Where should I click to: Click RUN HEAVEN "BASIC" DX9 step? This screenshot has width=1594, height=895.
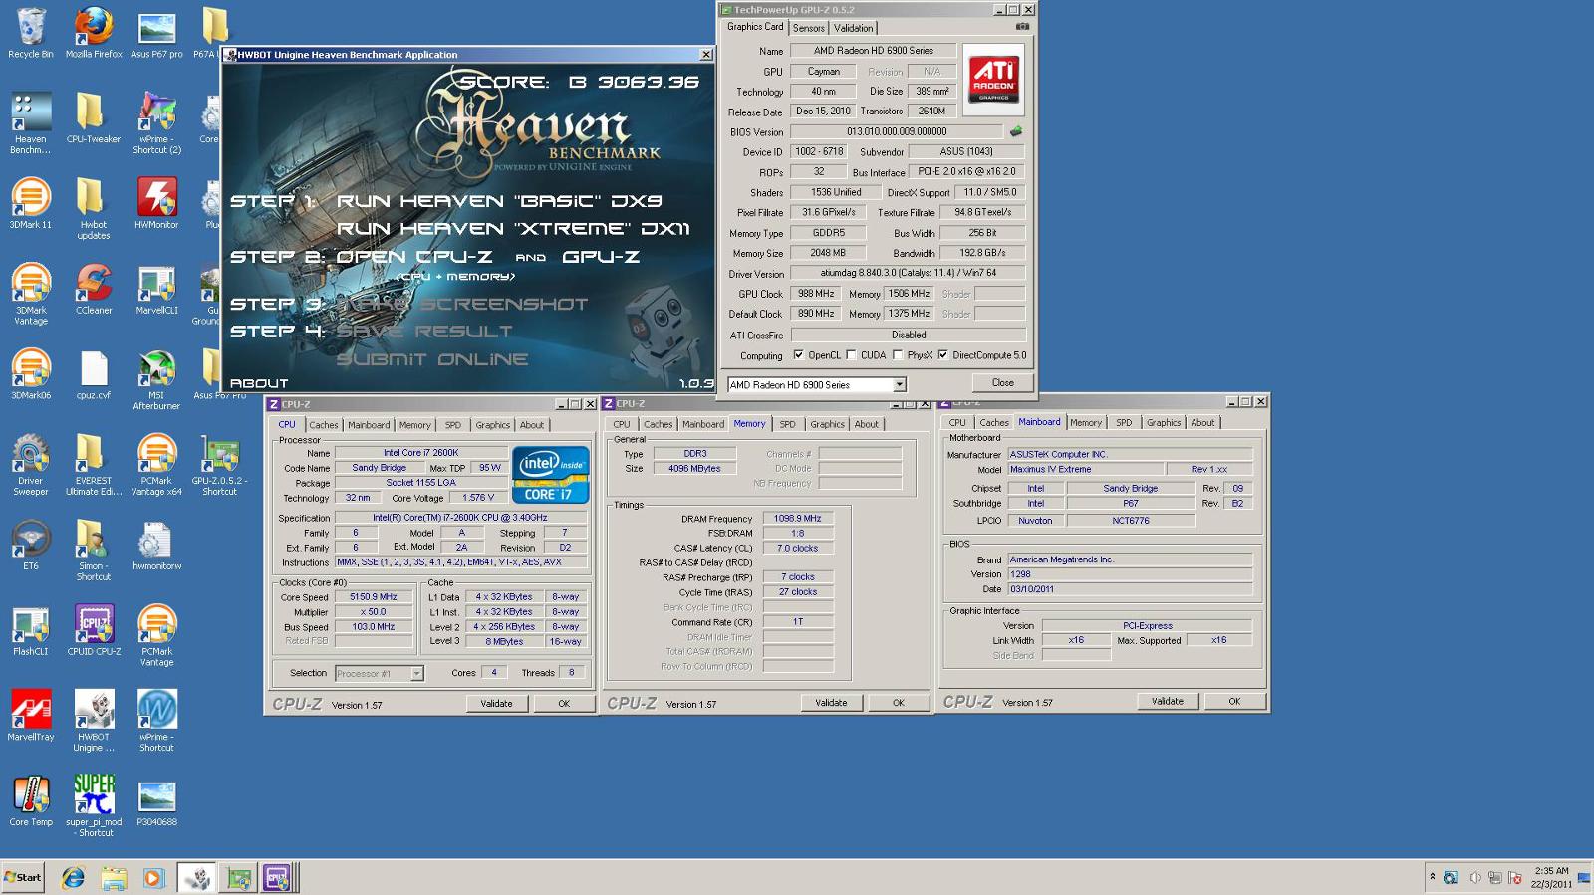tap(499, 201)
